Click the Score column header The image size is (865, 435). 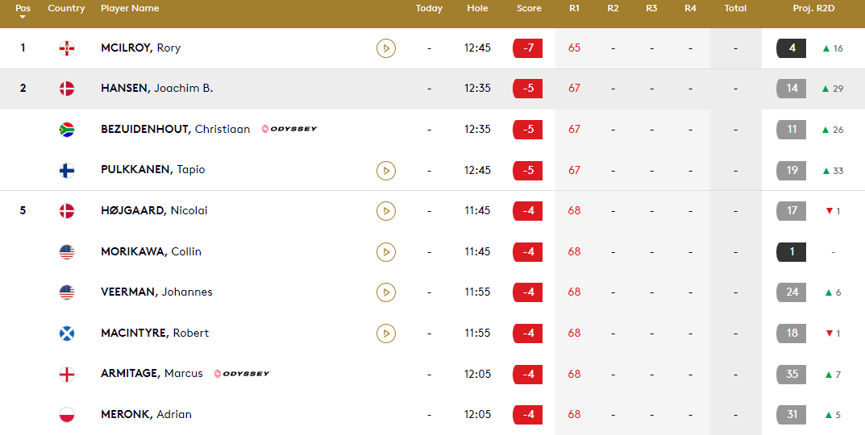click(x=529, y=8)
